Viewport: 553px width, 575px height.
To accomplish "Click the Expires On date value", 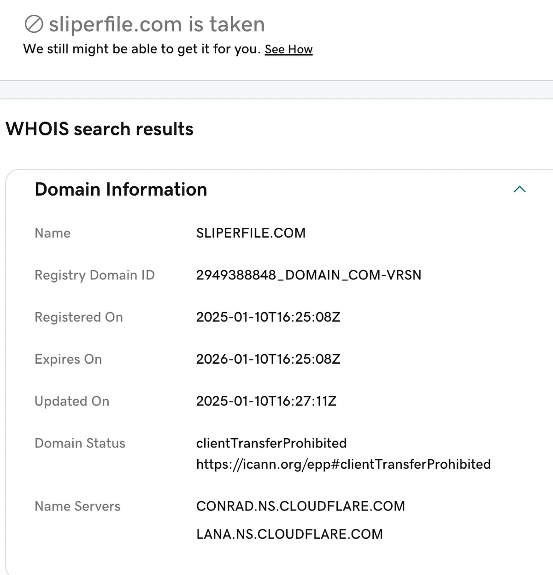I will point(268,359).
